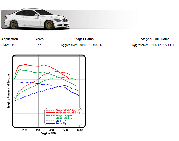
Task: Click the blue dashed line sample in legend
Action: coord(50,121)
